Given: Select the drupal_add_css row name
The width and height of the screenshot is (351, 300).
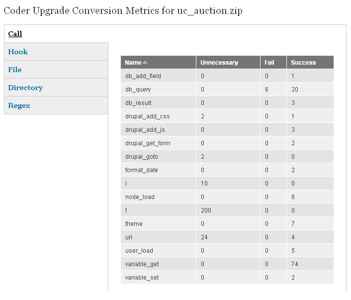Looking at the screenshot, I should point(148,116).
